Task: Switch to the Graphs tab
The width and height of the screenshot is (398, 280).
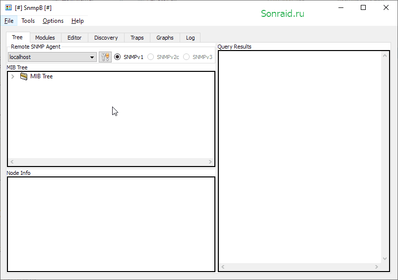Action: (165, 38)
